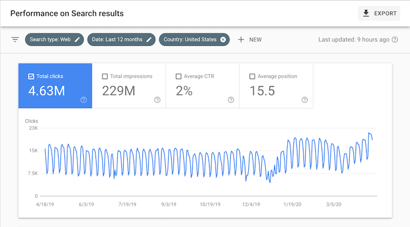Edit Search type filter pencil icon
Viewport: 410px width, 227px height.
point(77,39)
